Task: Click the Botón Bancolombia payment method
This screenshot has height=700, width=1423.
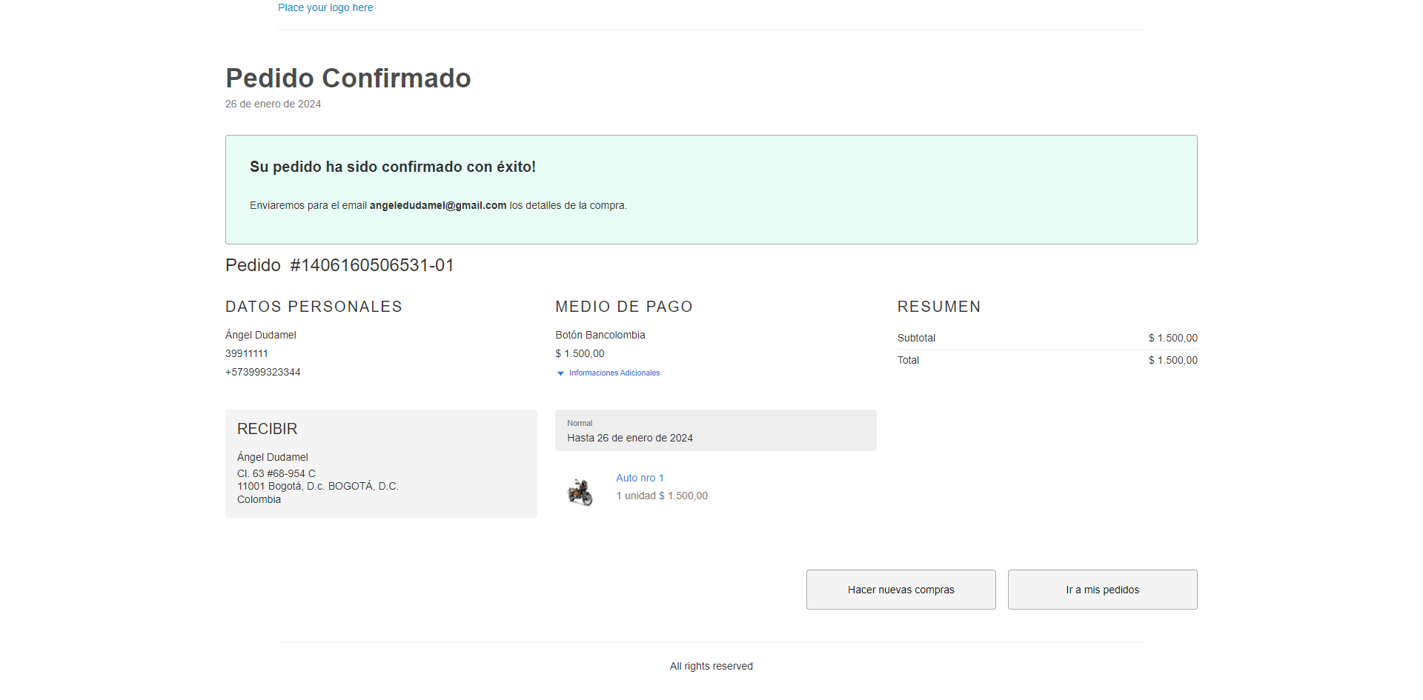Action: [x=600, y=335]
